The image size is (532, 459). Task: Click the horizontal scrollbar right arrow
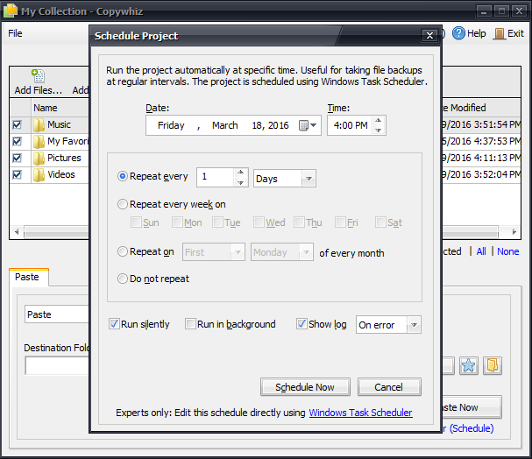point(514,232)
